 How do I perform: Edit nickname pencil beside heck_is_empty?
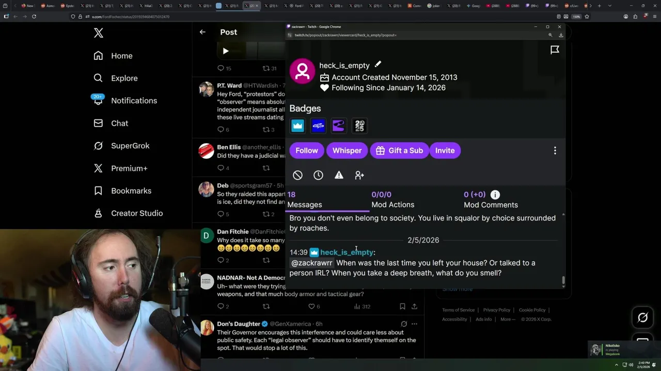coord(378,64)
